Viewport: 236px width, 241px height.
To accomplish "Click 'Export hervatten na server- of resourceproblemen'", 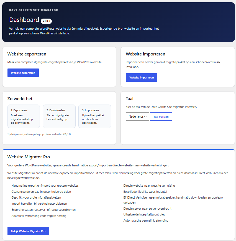I will (43, 210).
